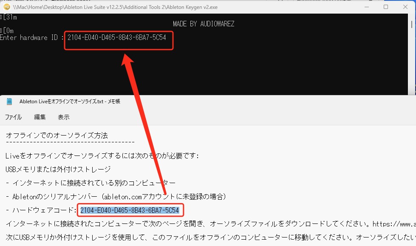The height and width of the screenshot is (246, 416).
Task: Click the '[31m' escape code text in console
Action: point(10,17)
